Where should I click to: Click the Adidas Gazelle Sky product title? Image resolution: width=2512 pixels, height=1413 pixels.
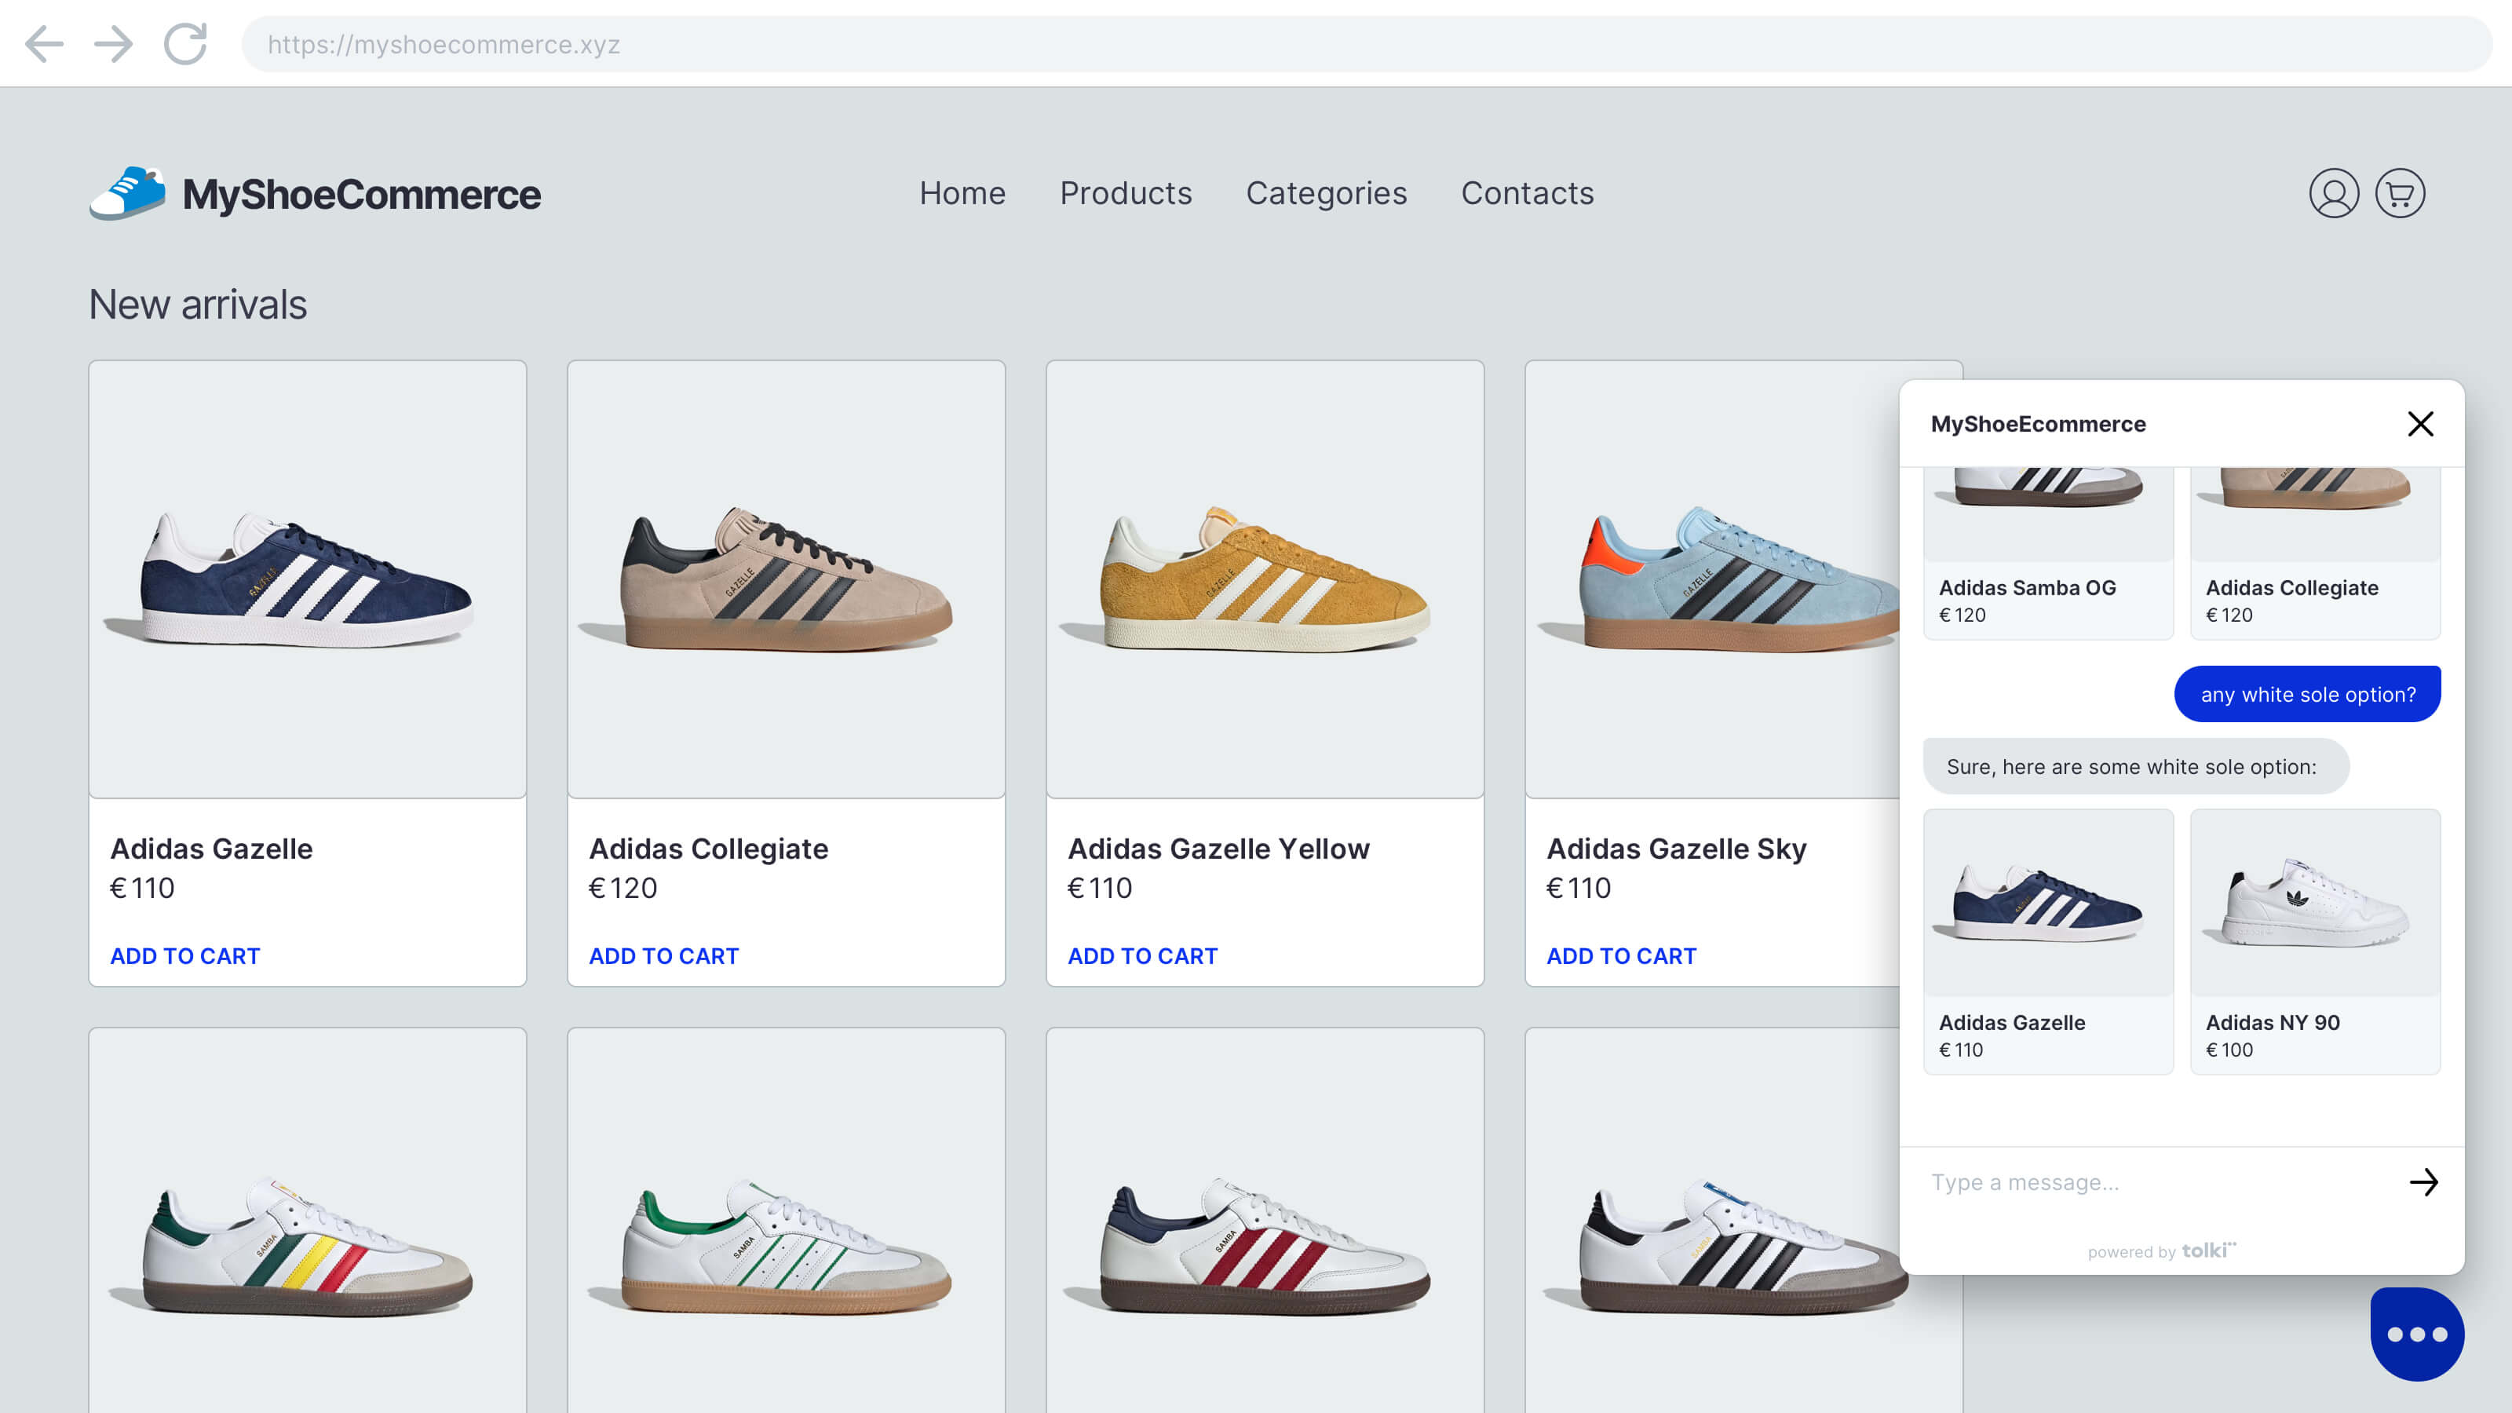1676,849
